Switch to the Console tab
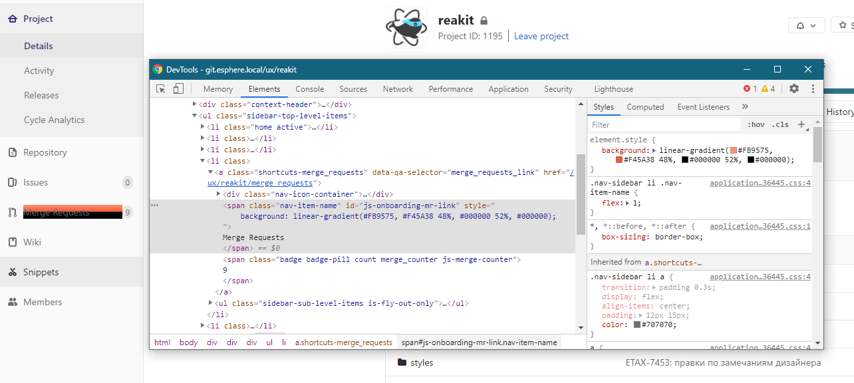This screenshot has height=383, width=854. pyautogui.click(x=310, y=89)
